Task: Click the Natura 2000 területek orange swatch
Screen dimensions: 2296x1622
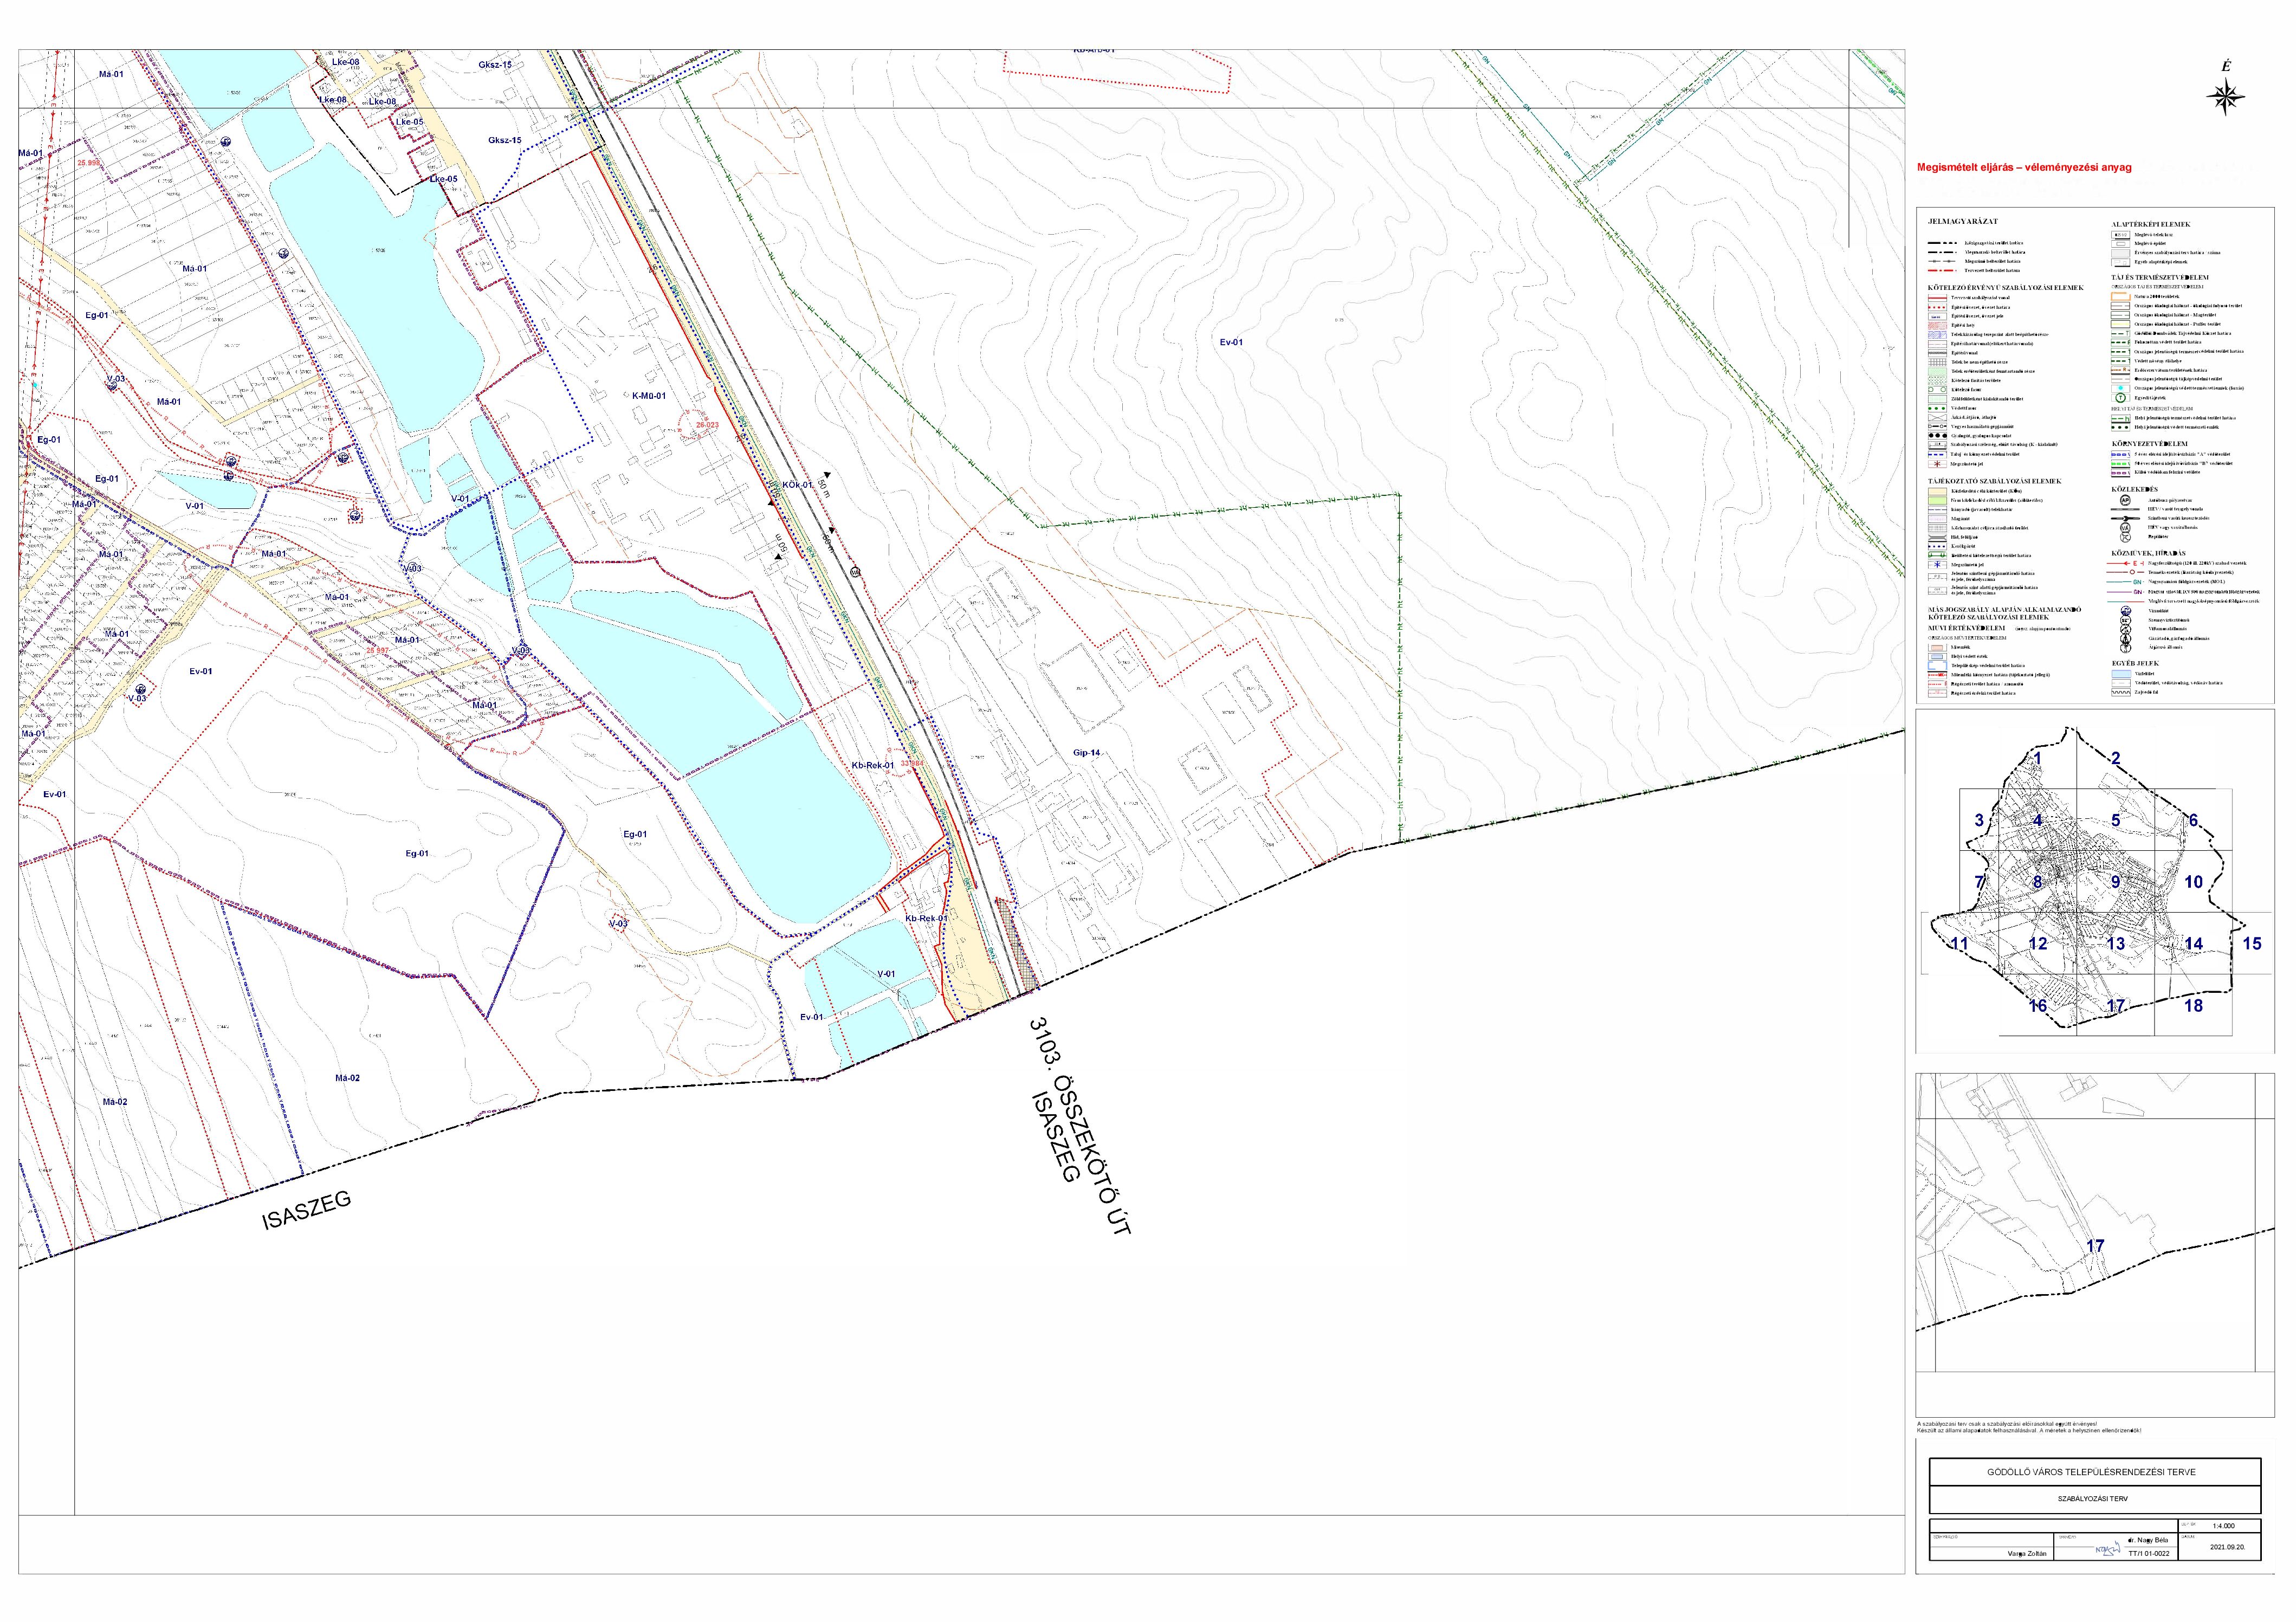Action: click(2121, 297)
